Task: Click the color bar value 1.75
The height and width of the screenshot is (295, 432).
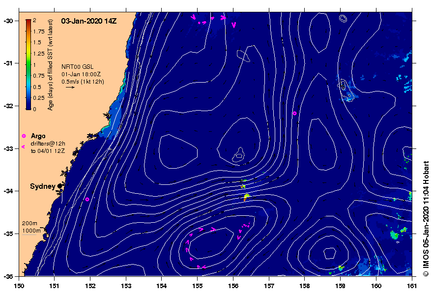Action: 39,31
